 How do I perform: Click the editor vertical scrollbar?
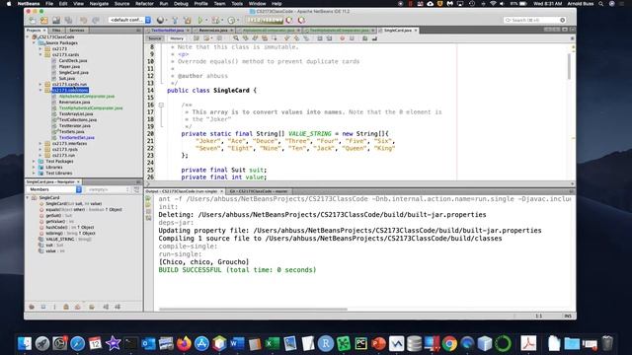tap(569, 66)
